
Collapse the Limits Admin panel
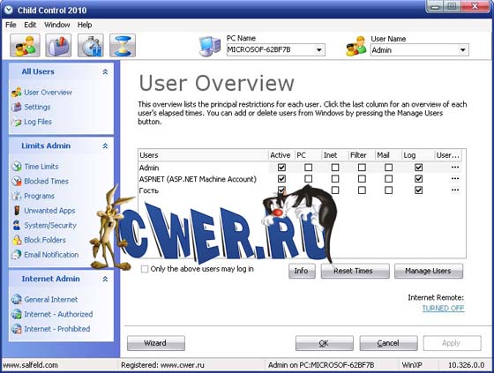(x=105, y=145)
